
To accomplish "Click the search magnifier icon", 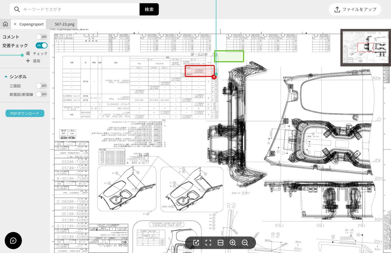I will click(17, 9).
